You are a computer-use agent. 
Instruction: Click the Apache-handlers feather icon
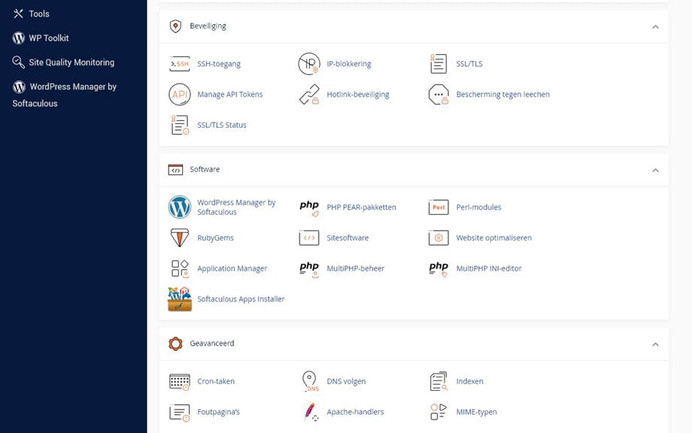pyautogui.click(x=311, y=412)
